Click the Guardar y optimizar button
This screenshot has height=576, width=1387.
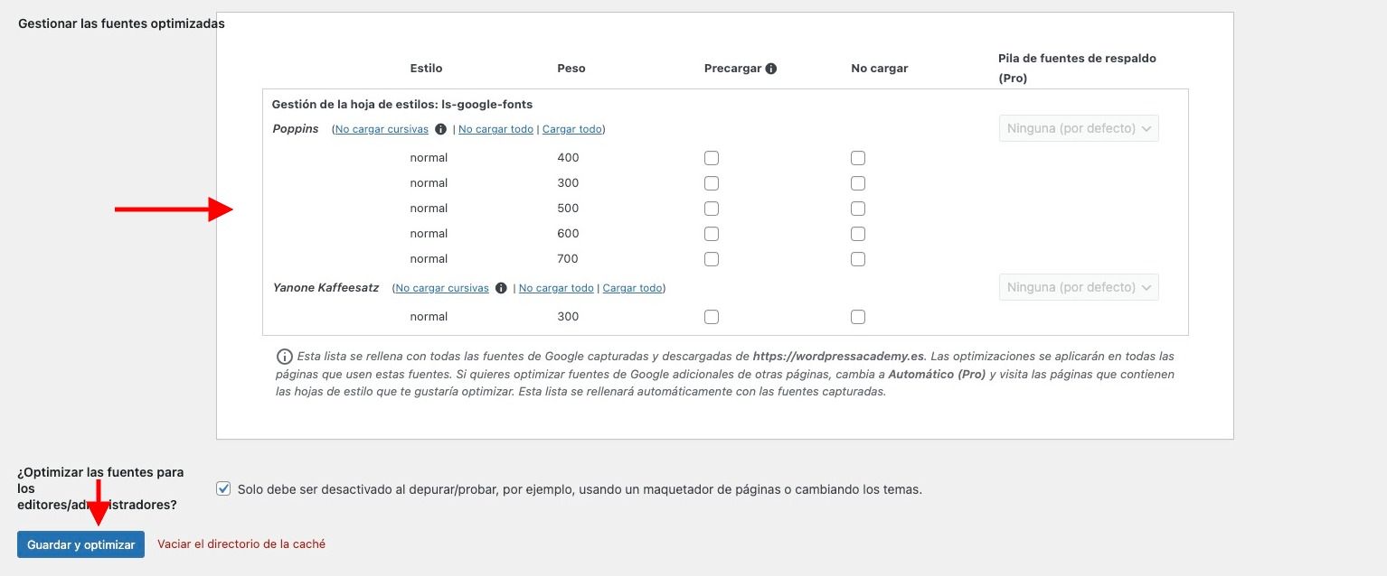click(80, 544)
